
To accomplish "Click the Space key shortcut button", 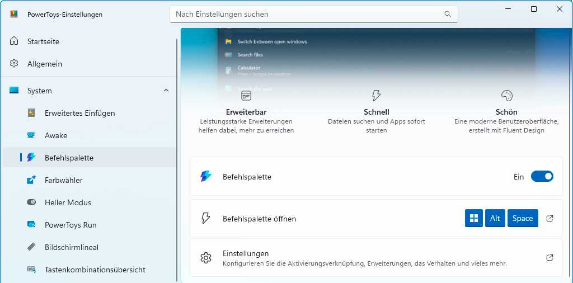I will [523, 218].
